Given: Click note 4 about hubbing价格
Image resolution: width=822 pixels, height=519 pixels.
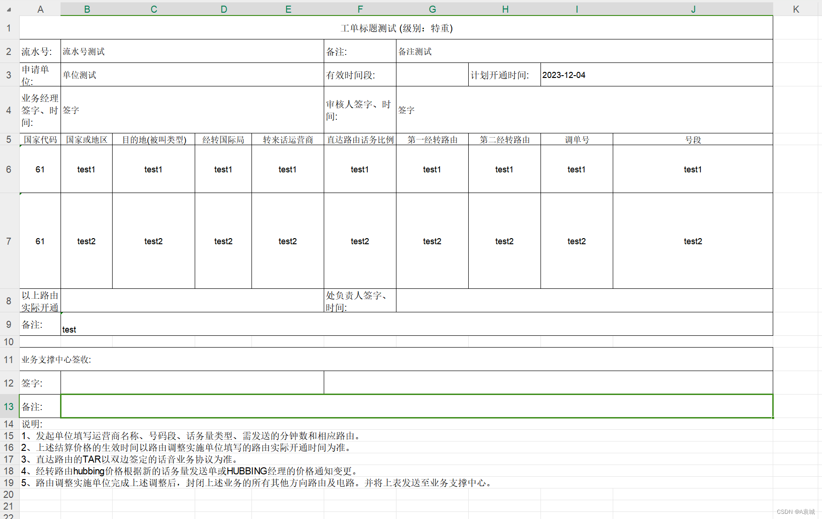Looking at the screenshot, I should [x=190, y=471].
